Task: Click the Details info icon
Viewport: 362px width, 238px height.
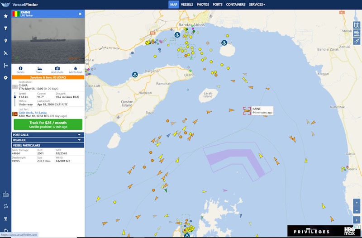Action: (20, 70)
